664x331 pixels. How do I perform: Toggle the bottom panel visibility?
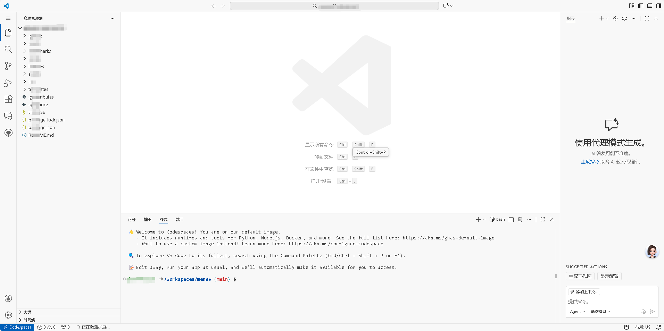[650, 6]
